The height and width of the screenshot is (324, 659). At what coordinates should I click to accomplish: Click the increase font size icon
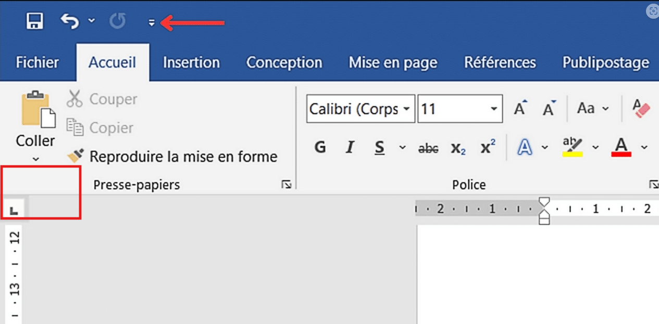coord(520,108)
